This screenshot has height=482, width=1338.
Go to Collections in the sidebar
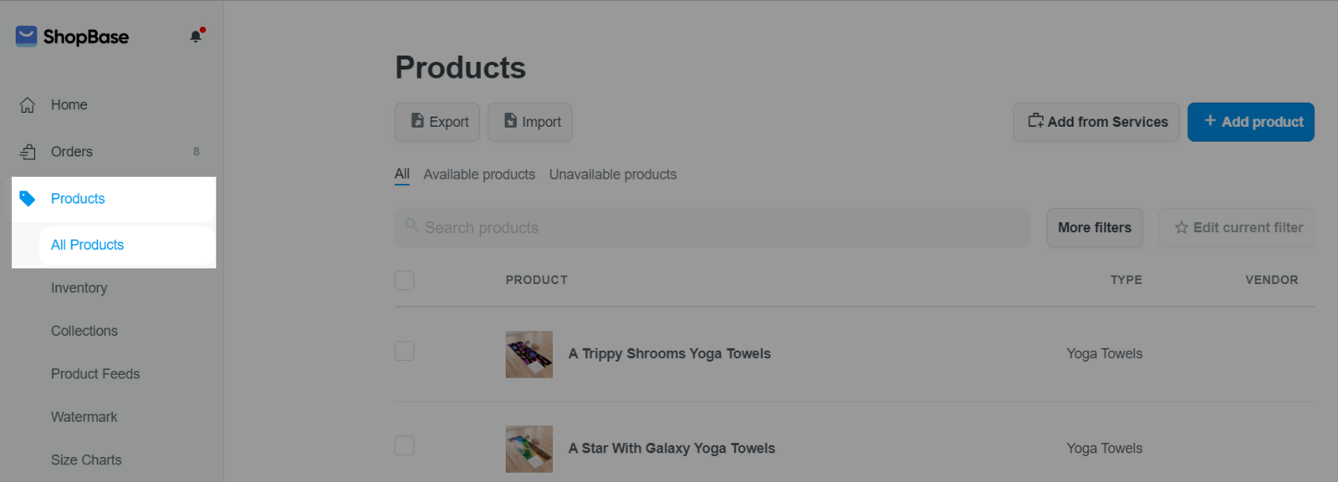(84, 331)
